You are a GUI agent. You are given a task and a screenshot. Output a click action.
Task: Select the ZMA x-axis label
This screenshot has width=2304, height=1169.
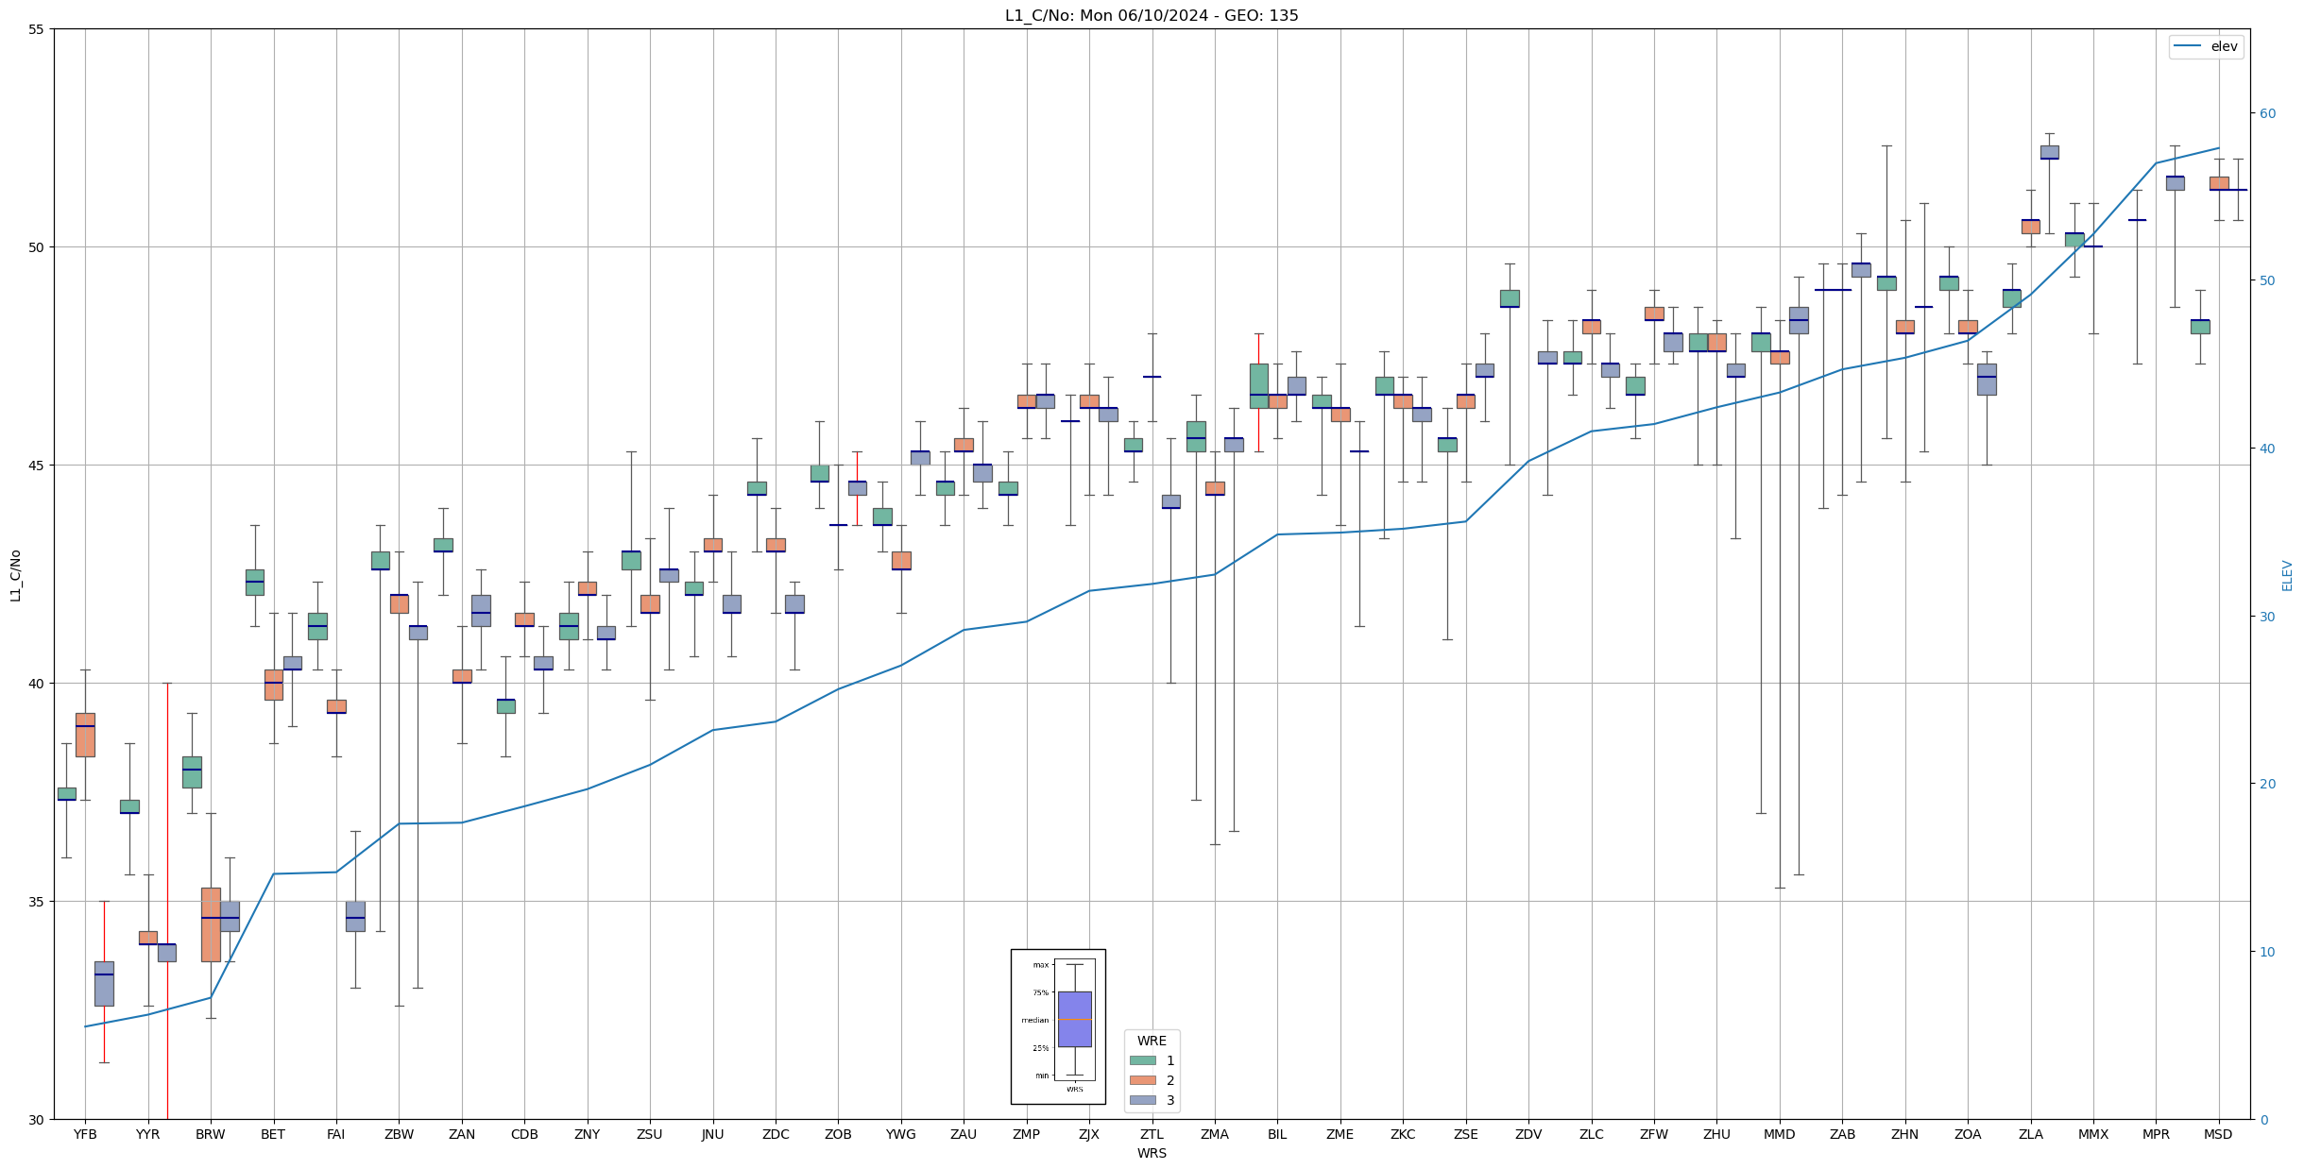(1215, 1134)
